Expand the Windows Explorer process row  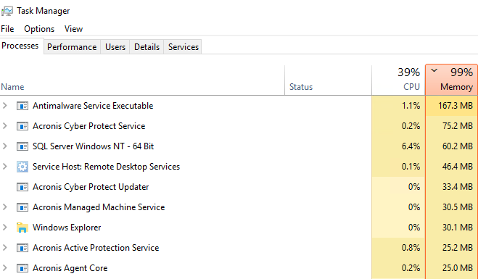tap(5, 228)
